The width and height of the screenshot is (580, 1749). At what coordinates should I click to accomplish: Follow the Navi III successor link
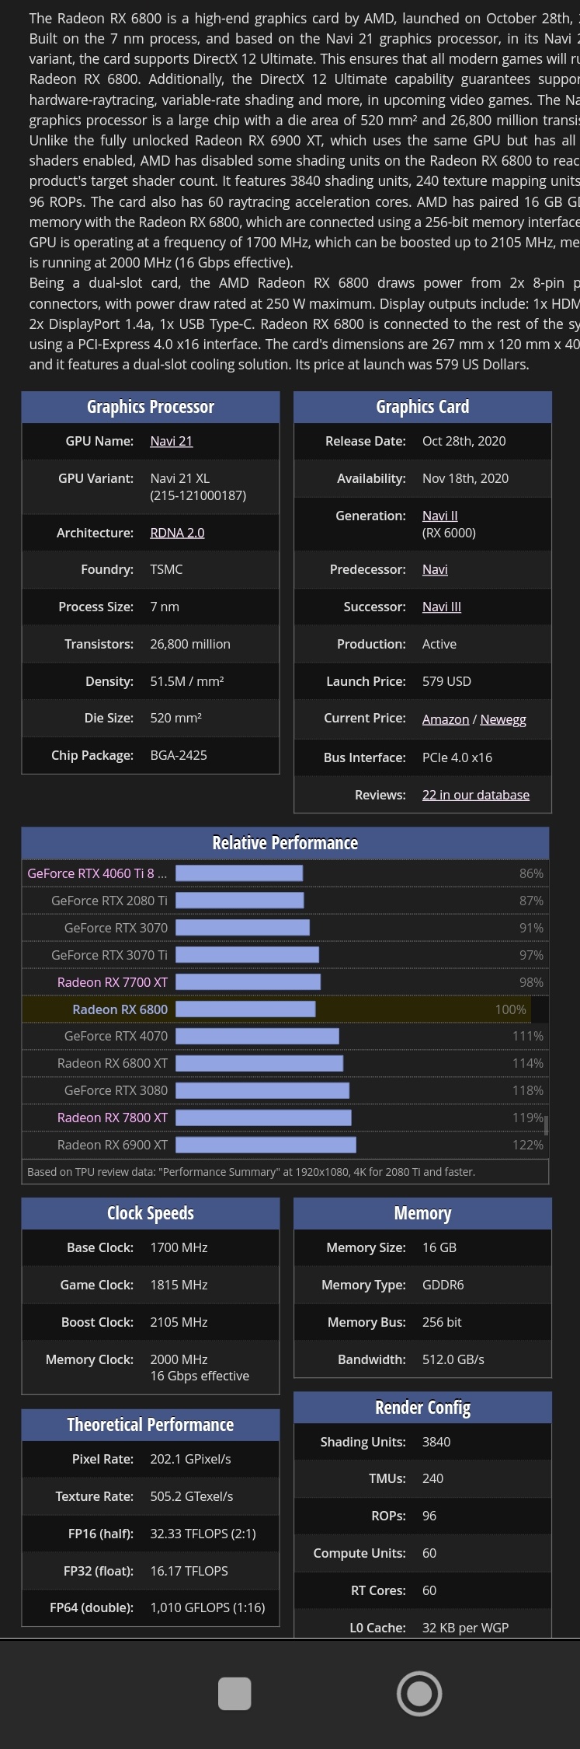coord(441,607)
